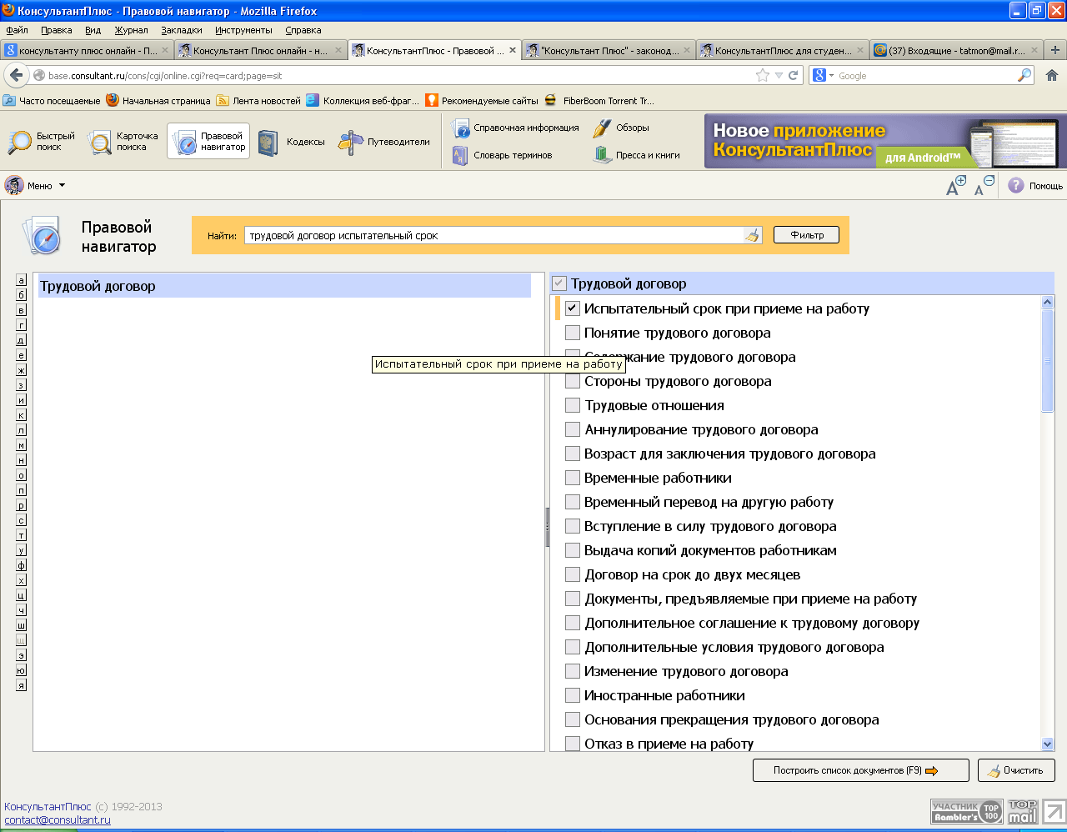Open address bar history dropdown arrow
The image size is (1067, 832).
(x=779, y=75)
